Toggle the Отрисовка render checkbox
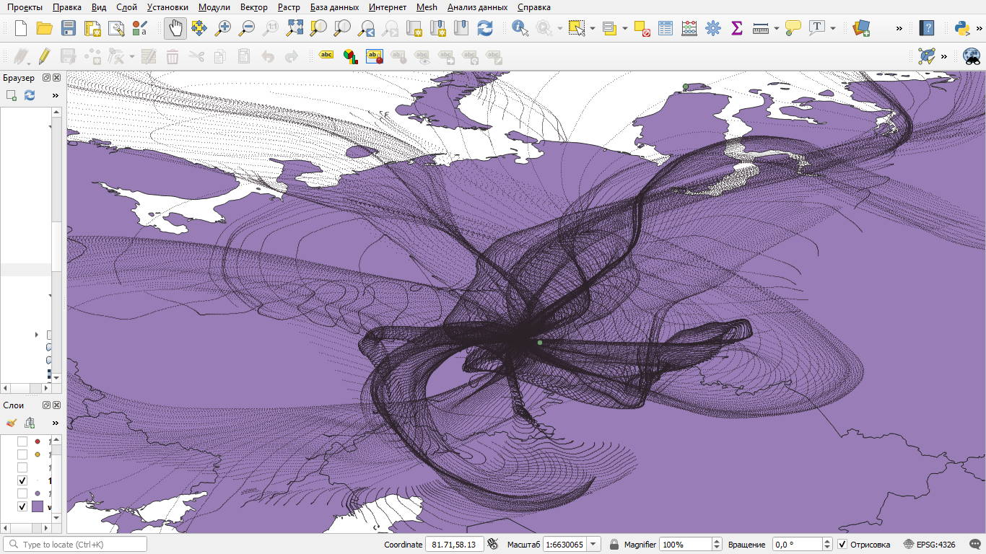This screenshot has height=554, width=986. tap(842, 545)
